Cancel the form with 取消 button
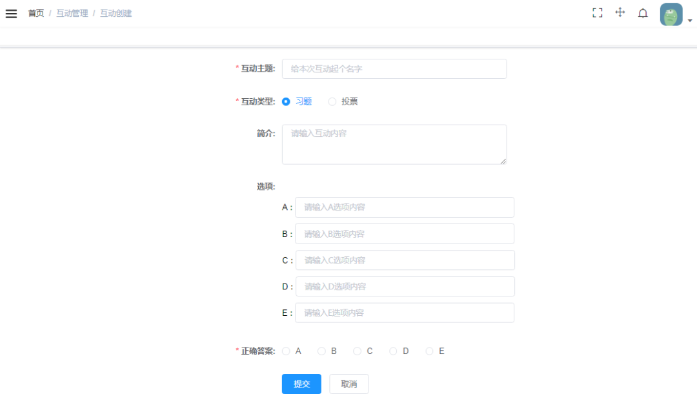Image resolution: width=697 pixels, height=394 pixels. tap(348, 384)
